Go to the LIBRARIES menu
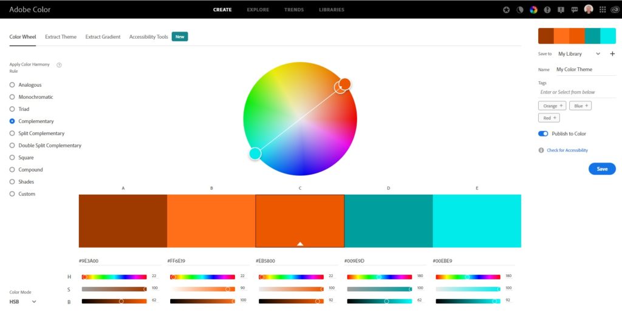The height and width of the screenshot is (313, 622). (332, 10)
